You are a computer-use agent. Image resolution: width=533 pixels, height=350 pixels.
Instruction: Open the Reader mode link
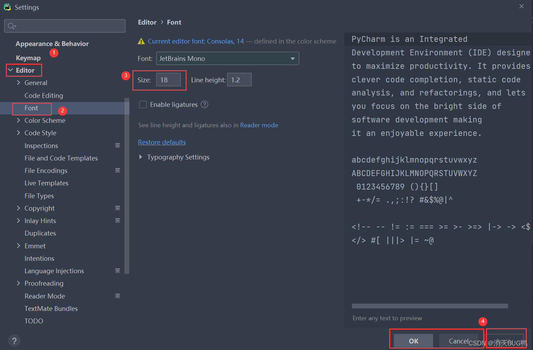259,125
